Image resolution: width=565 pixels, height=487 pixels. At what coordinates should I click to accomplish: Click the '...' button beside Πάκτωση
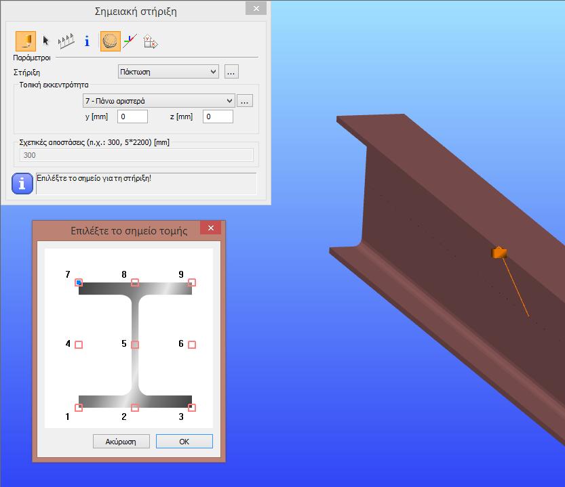tap(231, 72)
